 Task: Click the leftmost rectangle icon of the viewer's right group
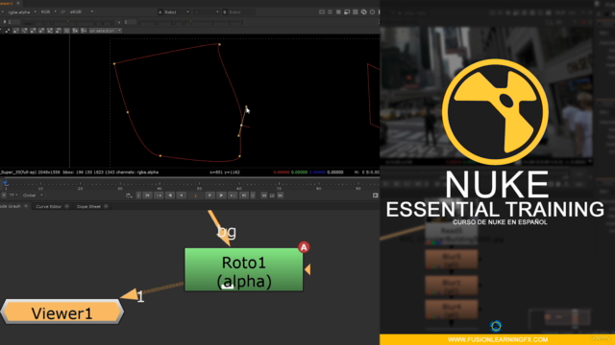[x=322, y=12]
